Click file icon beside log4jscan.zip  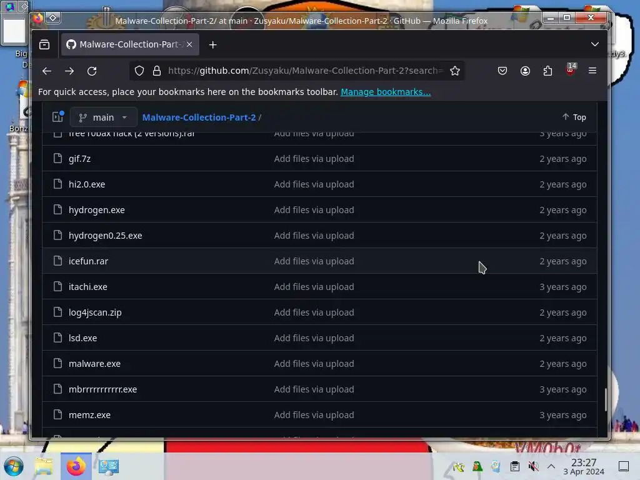click(x=57, y=312)
